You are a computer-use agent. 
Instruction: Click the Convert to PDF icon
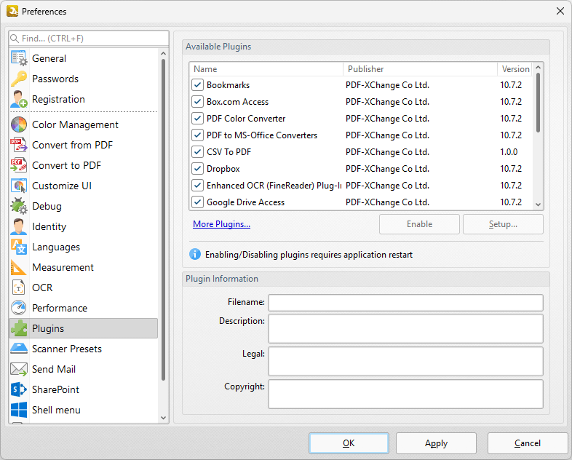tap(19, 166)
